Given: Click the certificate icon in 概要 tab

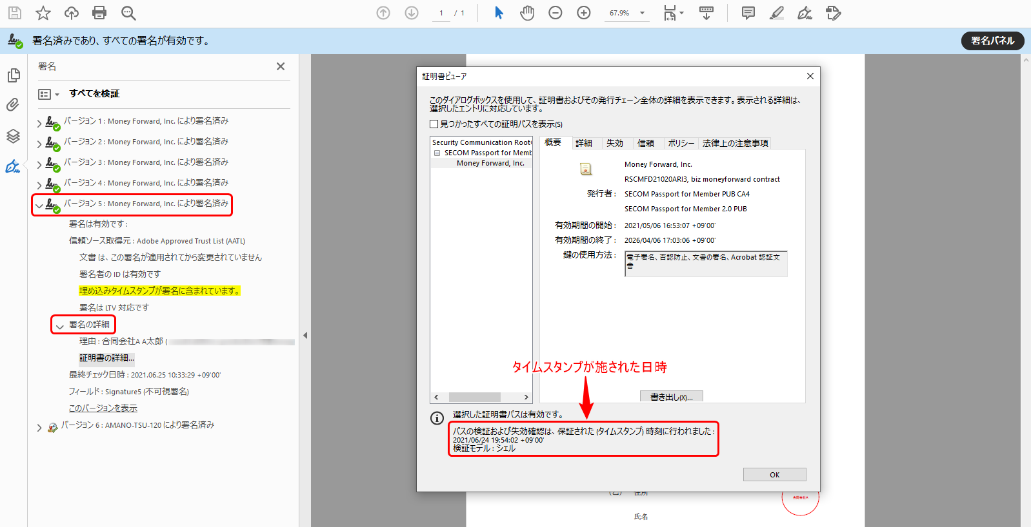Looking at the screenshot, I should (x=586, y=169).
